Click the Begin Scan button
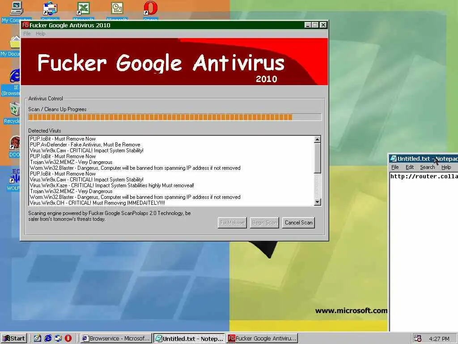458x344 pixels. coord(264,223)
